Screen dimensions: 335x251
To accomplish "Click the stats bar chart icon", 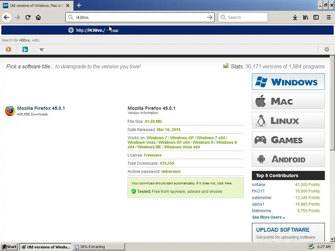I will (226, 66).
